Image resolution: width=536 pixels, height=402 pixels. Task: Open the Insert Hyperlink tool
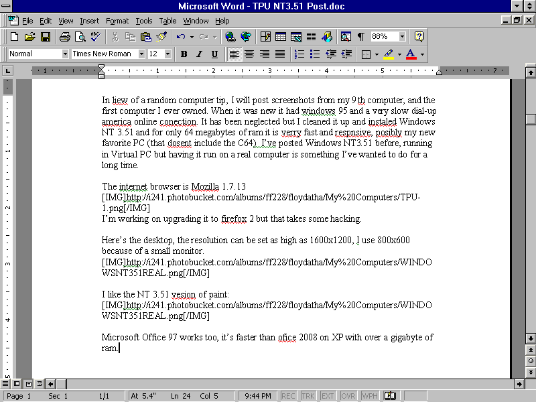coord(230,37)
